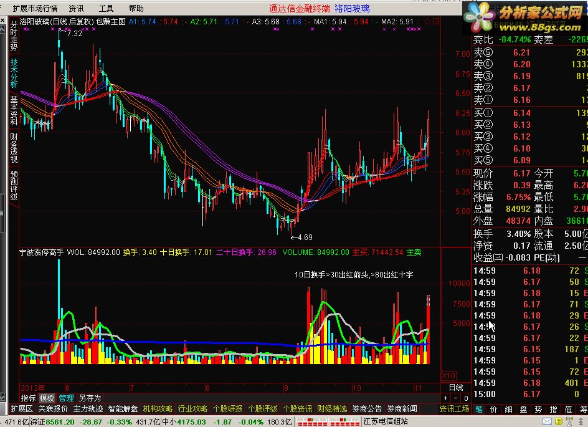
Task: Click the 买① 6.14 order book row
Action: (530, 113)
